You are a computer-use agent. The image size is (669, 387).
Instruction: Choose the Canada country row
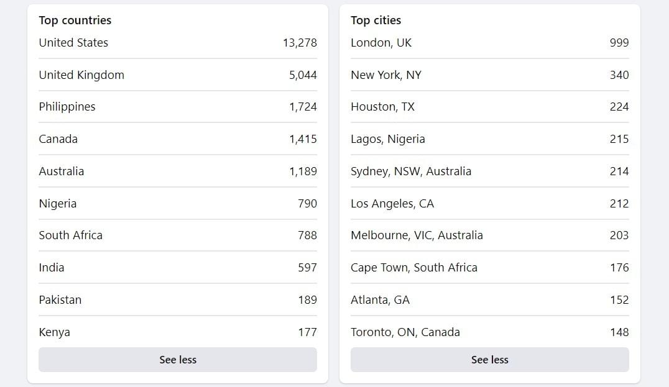point(177,139)
